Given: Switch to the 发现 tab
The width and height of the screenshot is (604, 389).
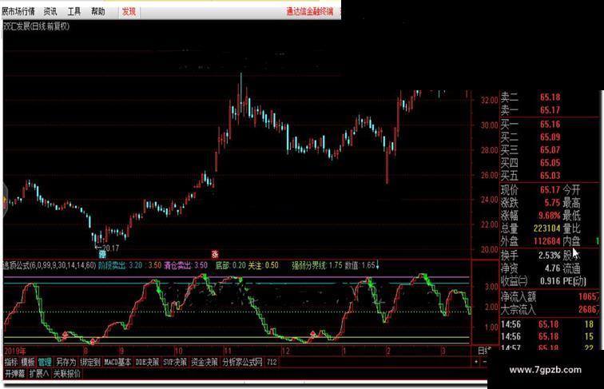Looking at the screenshot, I should coord(129,11).
